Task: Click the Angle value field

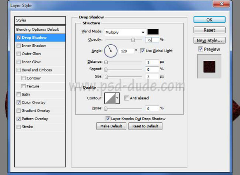Action: [x=126, y=51]
